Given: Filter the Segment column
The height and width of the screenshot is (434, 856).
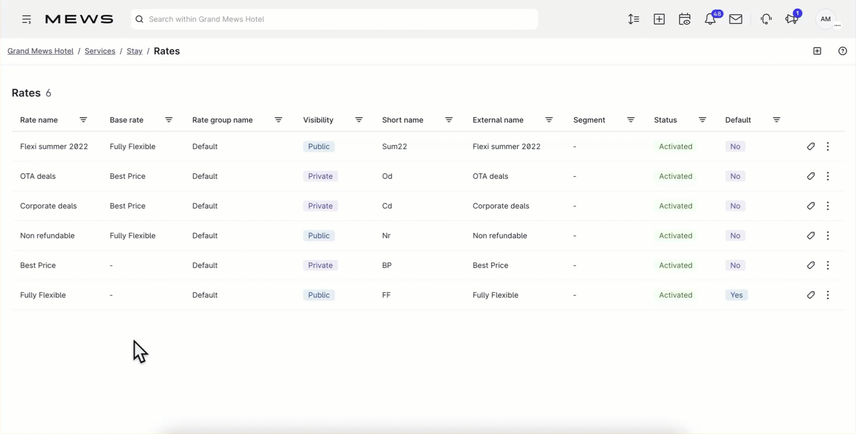Looking at the screenshot, I should [x=631, y=120].
